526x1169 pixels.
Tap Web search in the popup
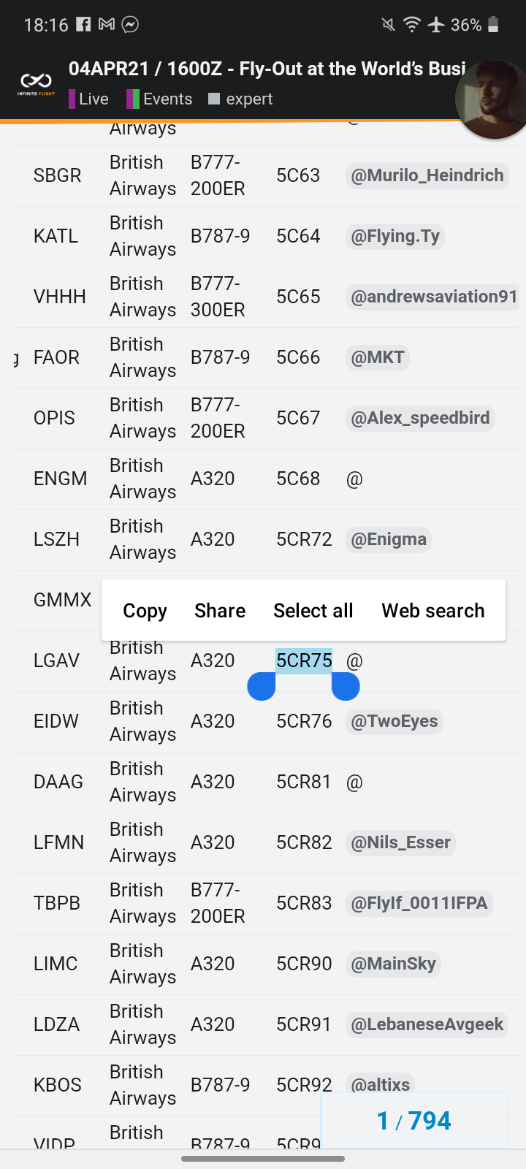point(432,611)
